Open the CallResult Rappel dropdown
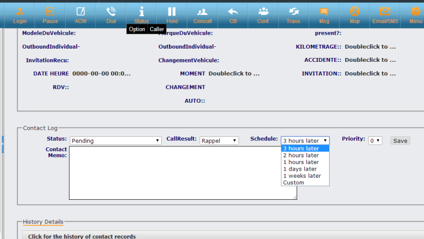Screen dimensions: 424x239 pos(219,141)
